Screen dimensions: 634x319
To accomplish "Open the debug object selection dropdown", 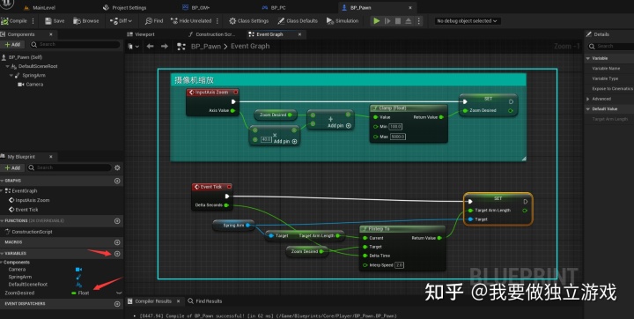I will [467, 20].
